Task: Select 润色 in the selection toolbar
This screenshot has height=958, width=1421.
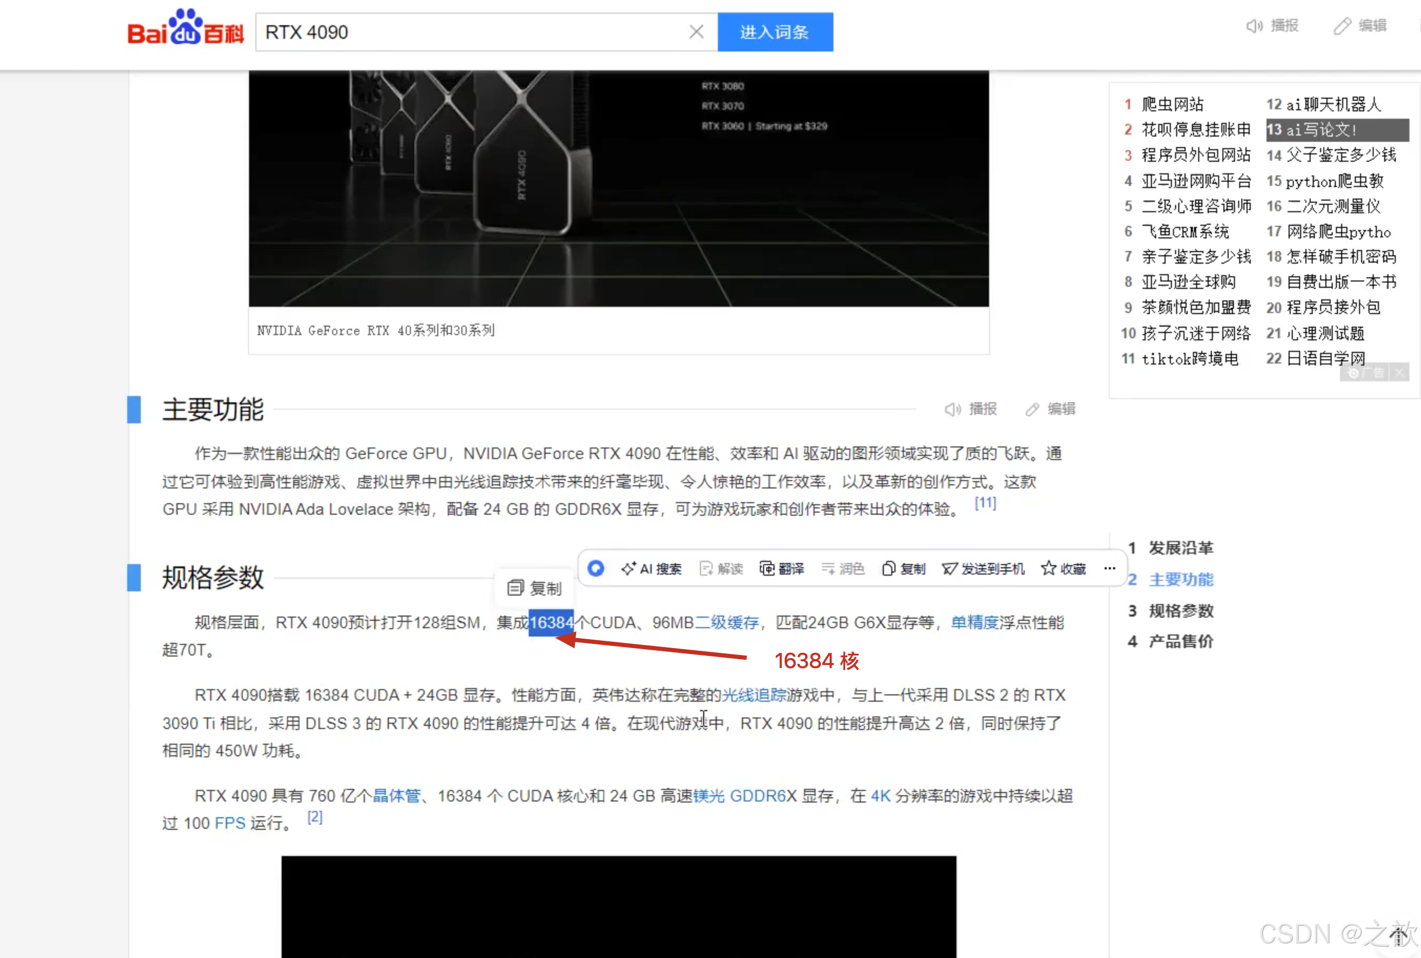Action: 843,569
